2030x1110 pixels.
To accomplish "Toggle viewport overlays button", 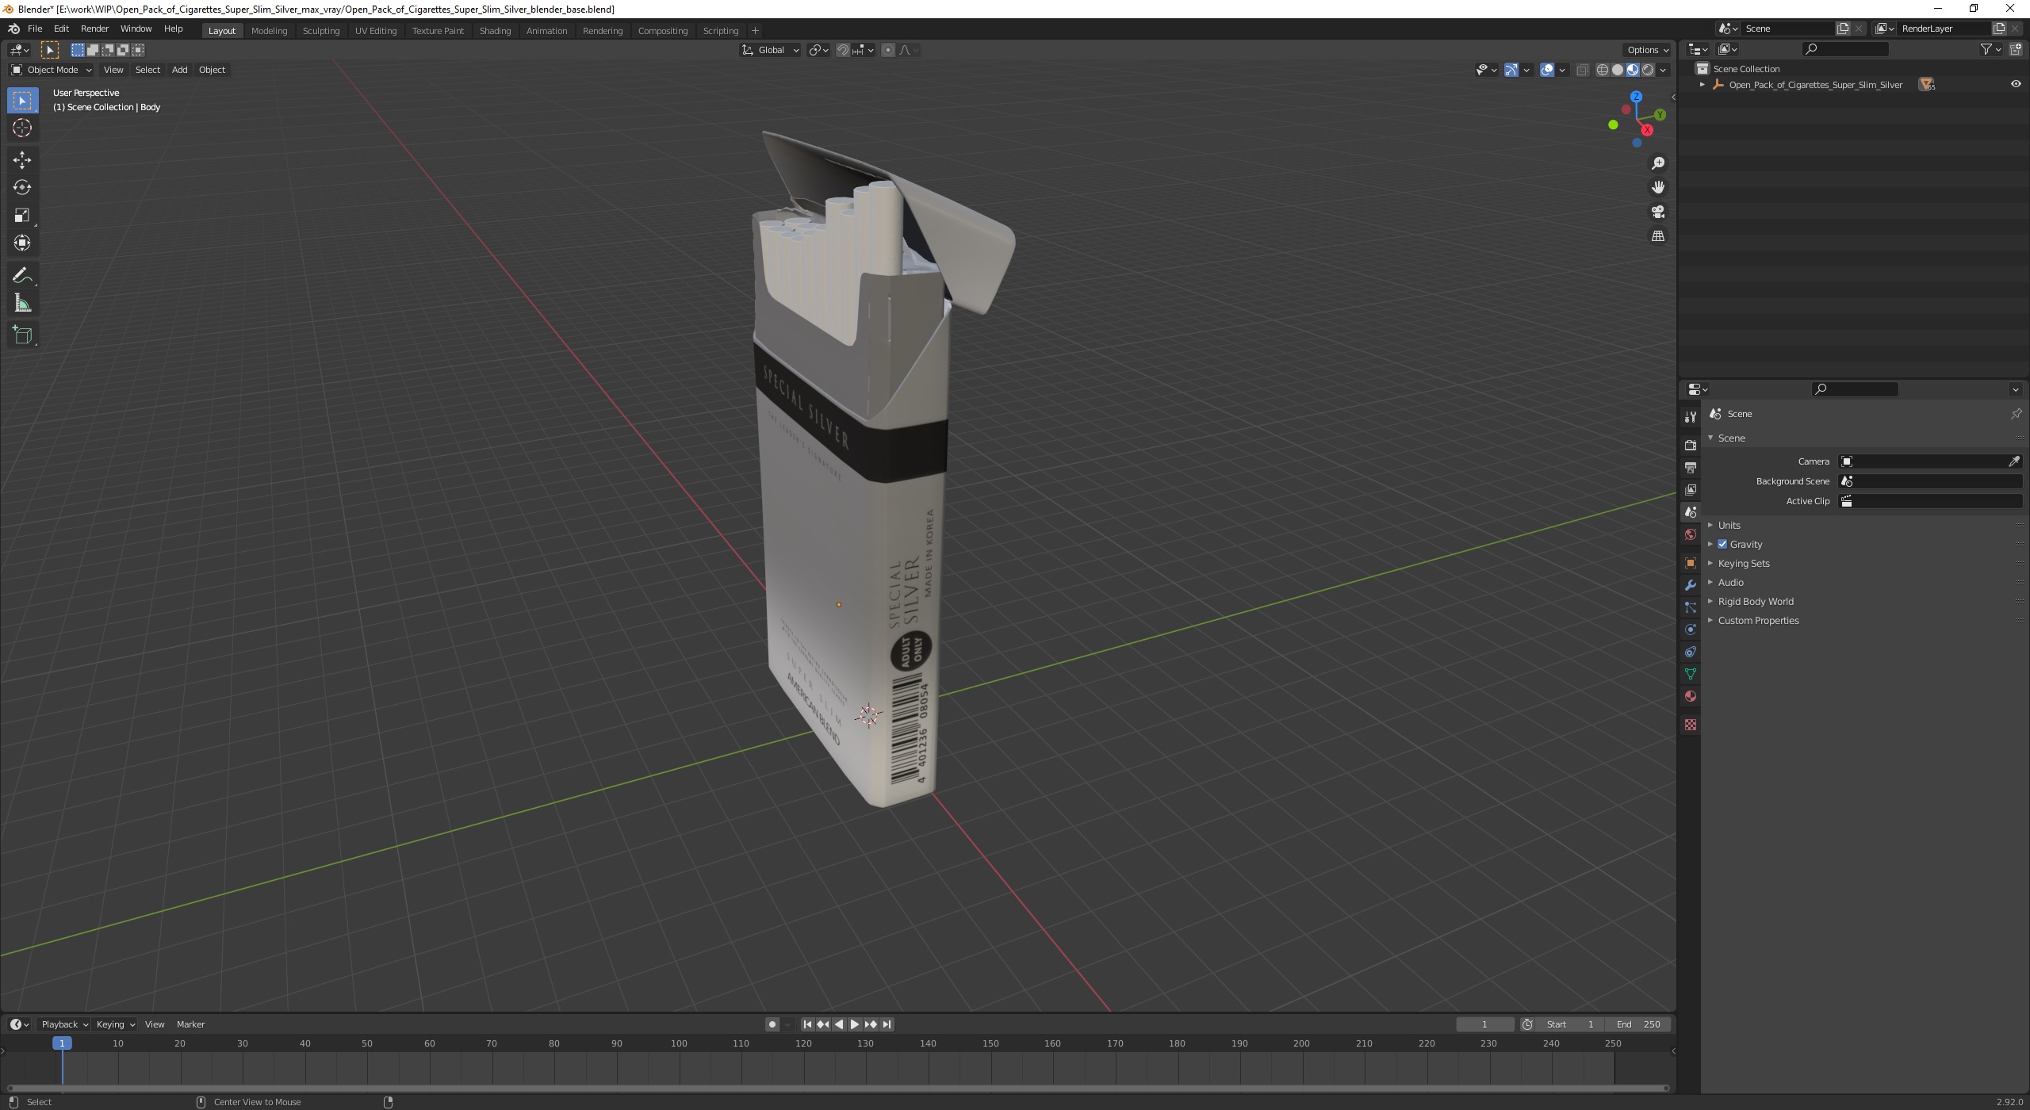I will point(1547,70).
